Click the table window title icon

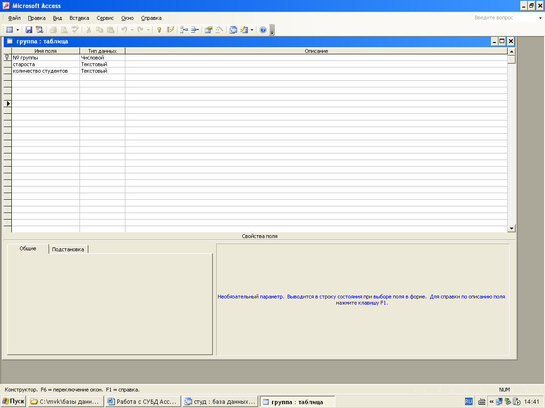point(10,41)
